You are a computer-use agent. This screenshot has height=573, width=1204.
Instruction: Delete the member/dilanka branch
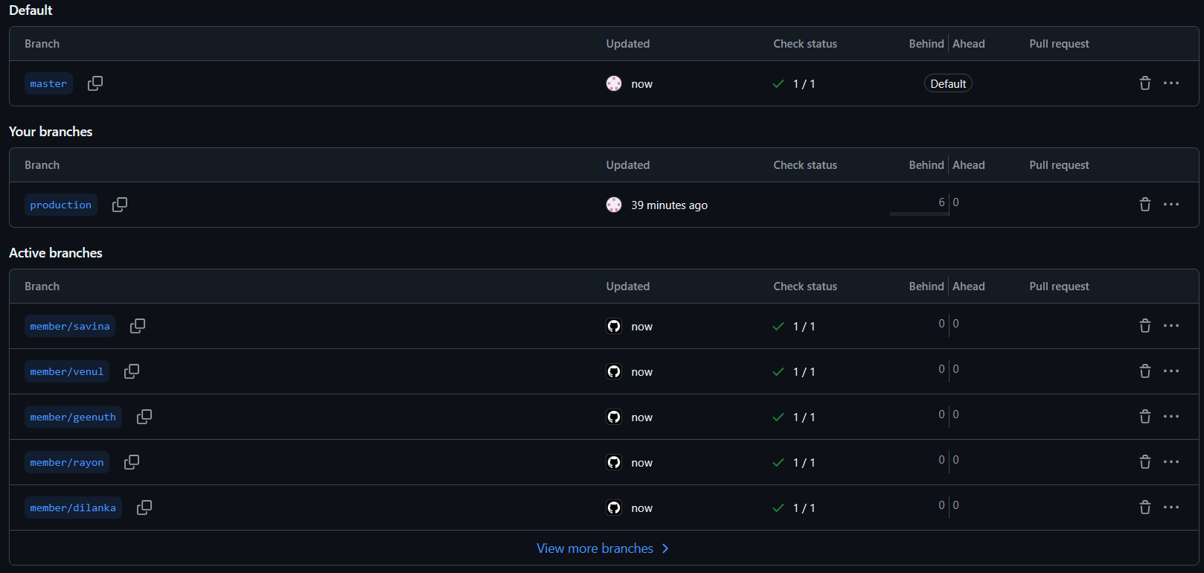point(1145,508)
